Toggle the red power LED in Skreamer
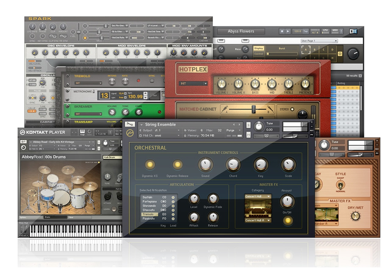391x273 pixels. (x=160, y=112)
